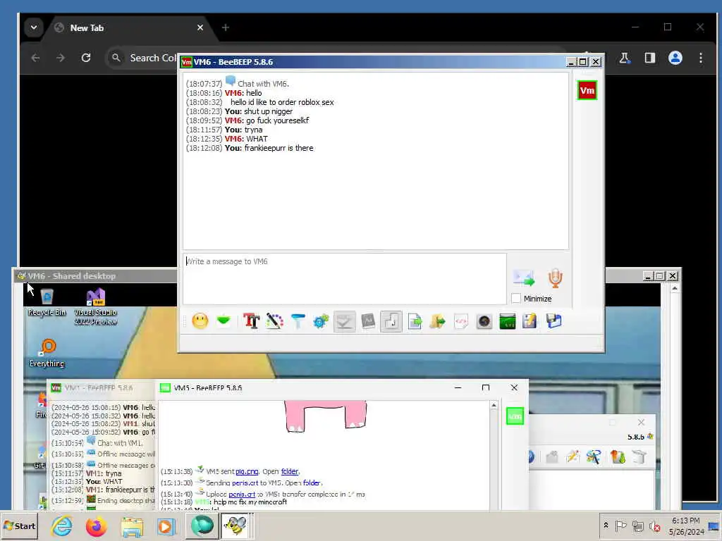
Task: Click the gray folder icon in background BeeBEEP toolbar
Action: [x=551, y=456]
